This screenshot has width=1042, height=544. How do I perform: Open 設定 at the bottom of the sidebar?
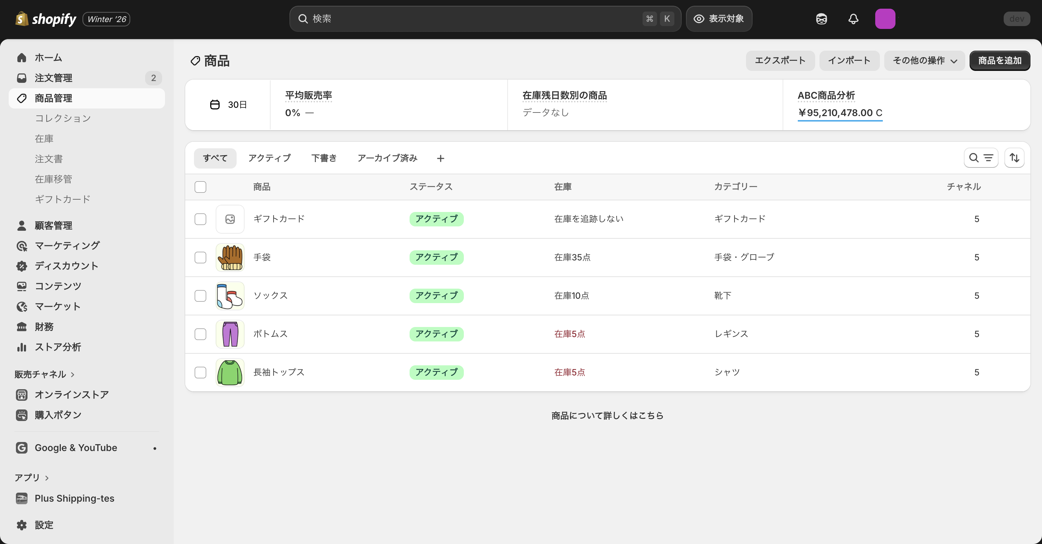(44, 525)
